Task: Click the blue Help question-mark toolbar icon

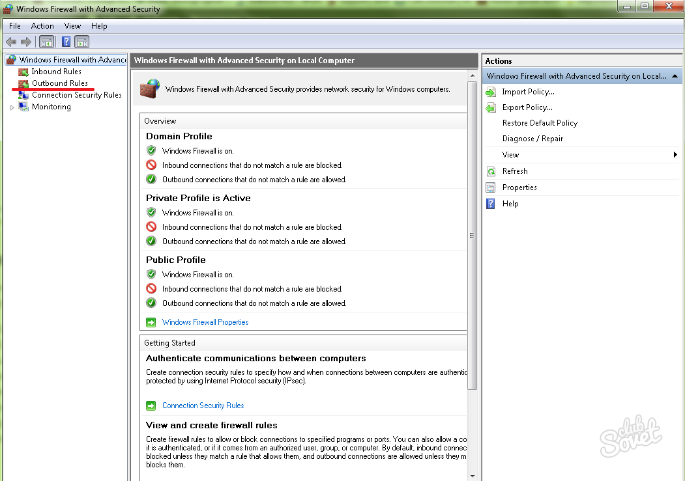Action: 66,42
